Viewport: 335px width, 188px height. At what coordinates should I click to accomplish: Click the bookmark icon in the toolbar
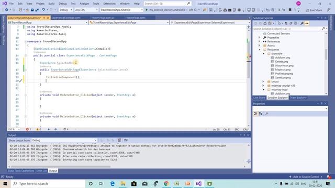tap(290, 10)
